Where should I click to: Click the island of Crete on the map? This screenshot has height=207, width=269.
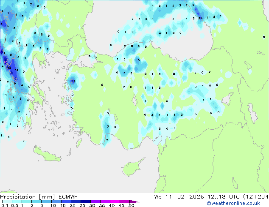tap(47, 155)
